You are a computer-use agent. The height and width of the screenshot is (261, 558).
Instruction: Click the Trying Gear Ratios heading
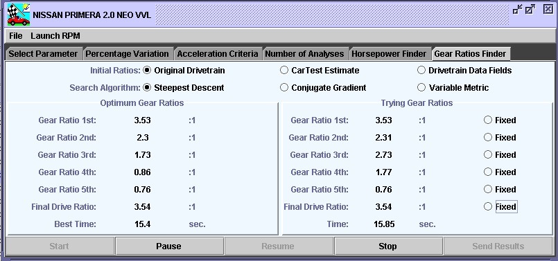(417, 103)
